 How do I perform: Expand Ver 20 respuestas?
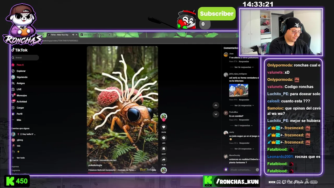point(244,149)
